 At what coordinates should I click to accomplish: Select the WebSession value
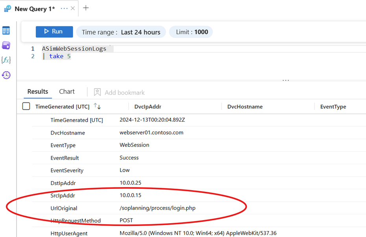tap(135, 145)
